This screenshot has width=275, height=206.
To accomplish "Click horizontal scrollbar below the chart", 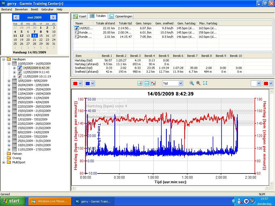I will (x=170, y=188).
